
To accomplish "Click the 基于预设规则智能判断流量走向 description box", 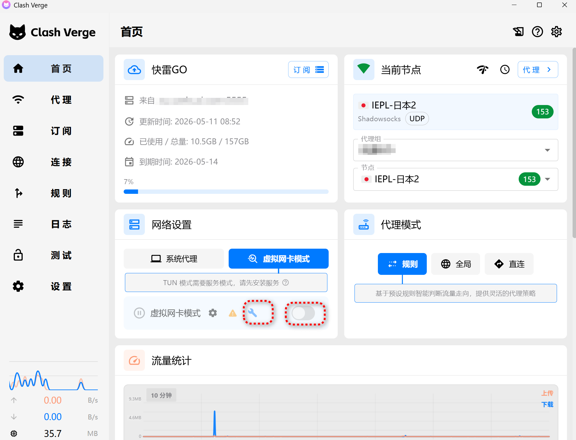I will coord(455,293).
